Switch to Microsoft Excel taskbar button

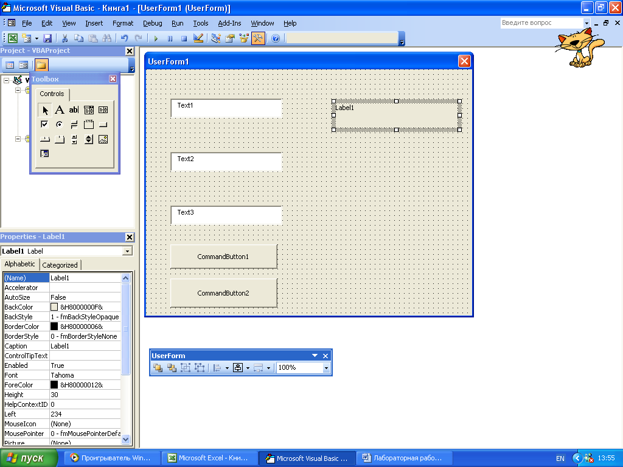(x=209, y=458)
